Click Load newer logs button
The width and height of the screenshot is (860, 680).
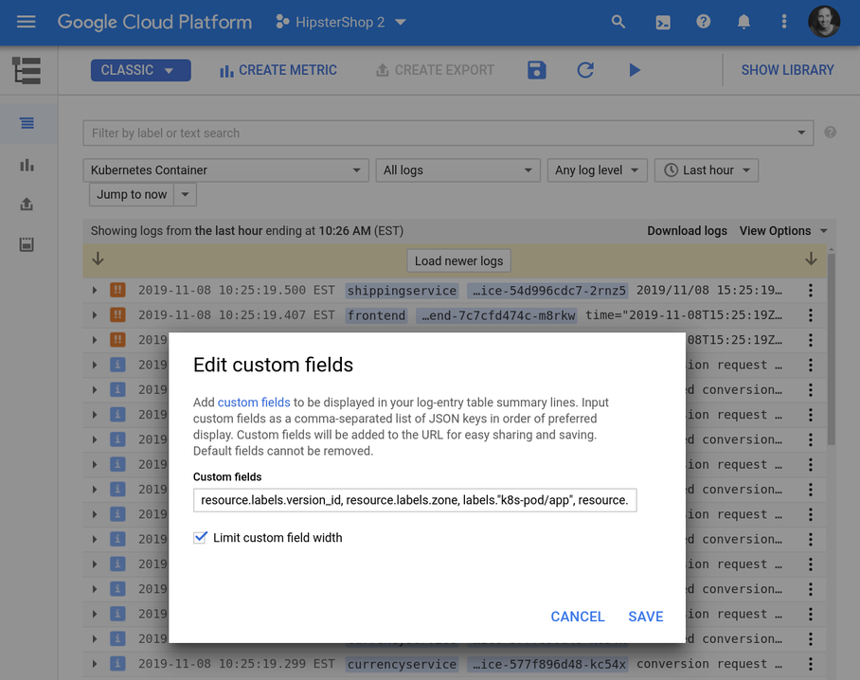point(458,261)
